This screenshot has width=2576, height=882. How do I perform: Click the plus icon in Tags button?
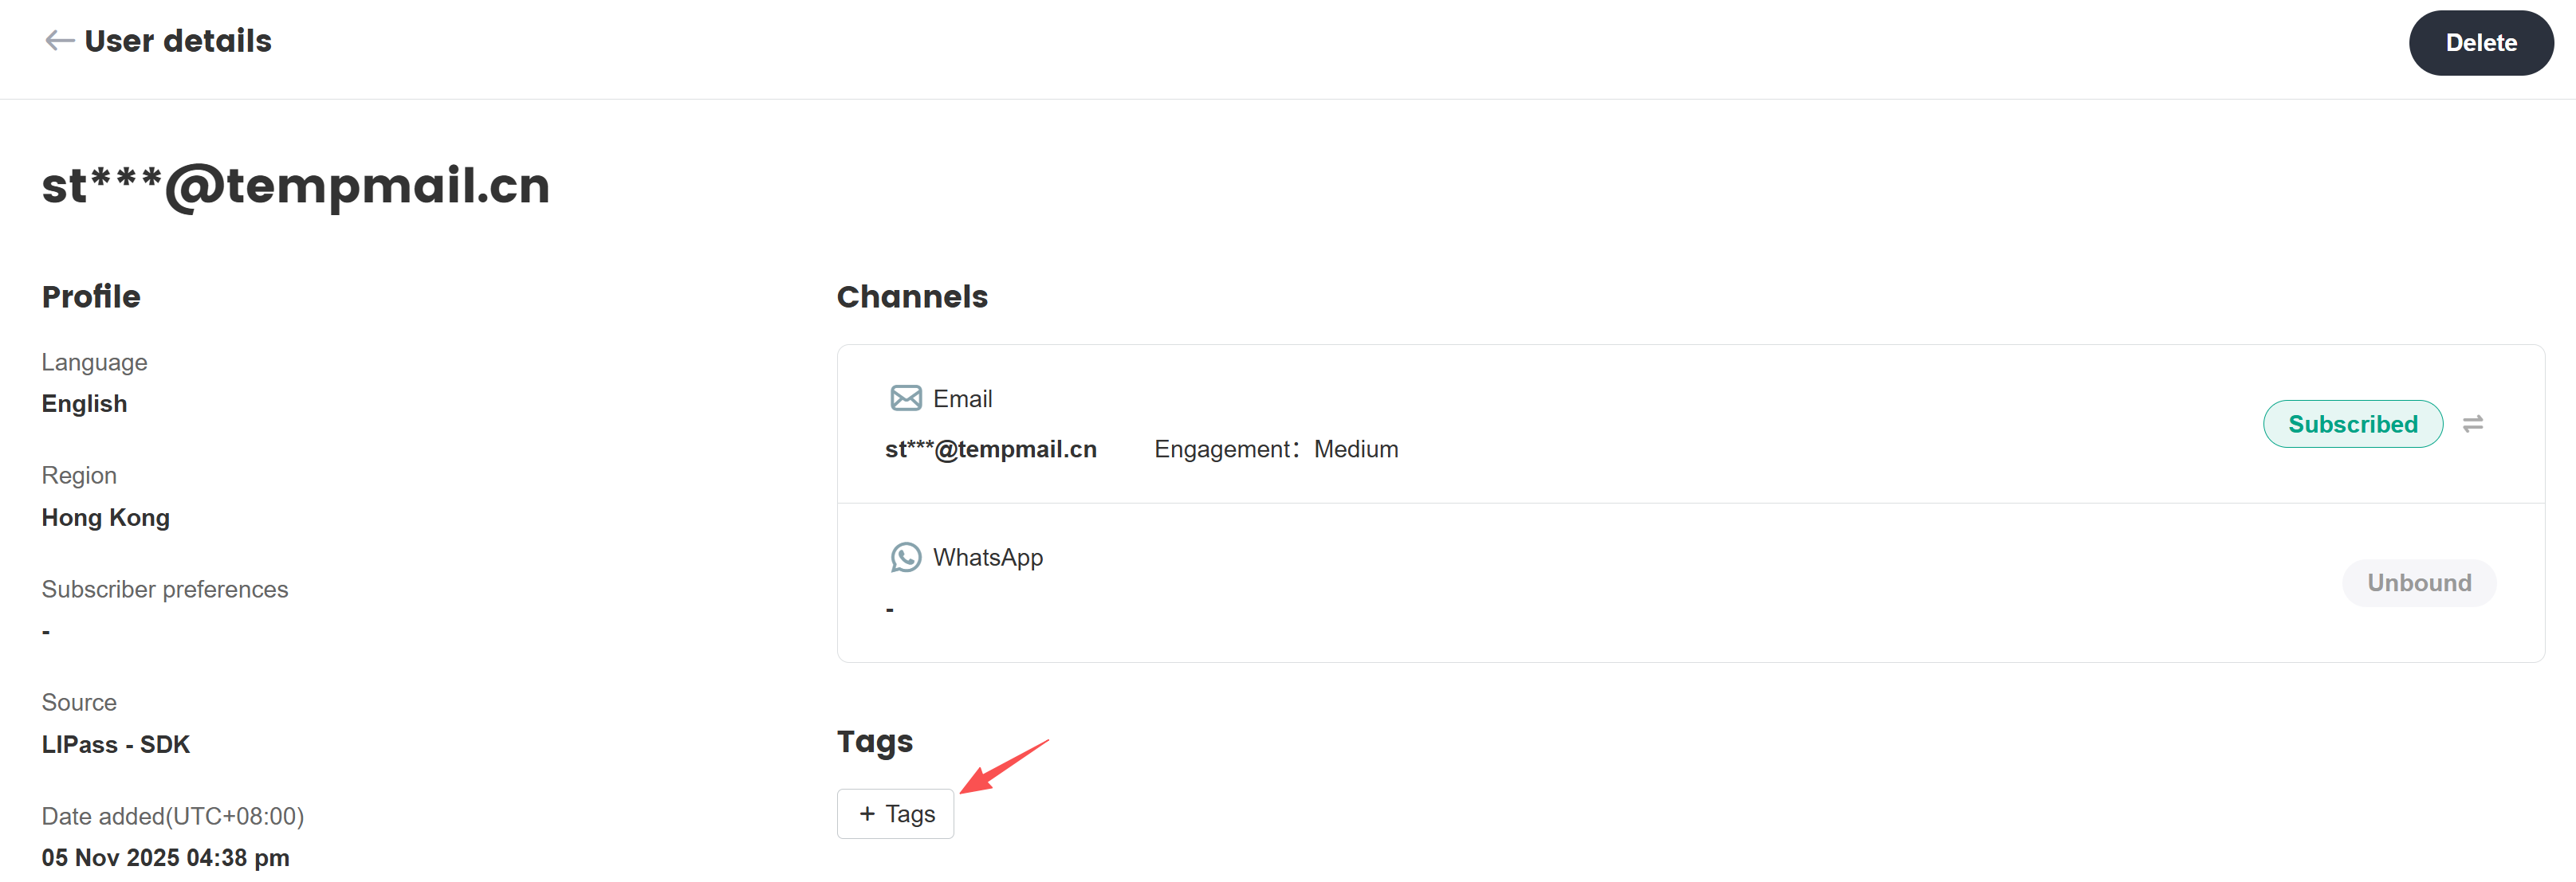(867, 814)
